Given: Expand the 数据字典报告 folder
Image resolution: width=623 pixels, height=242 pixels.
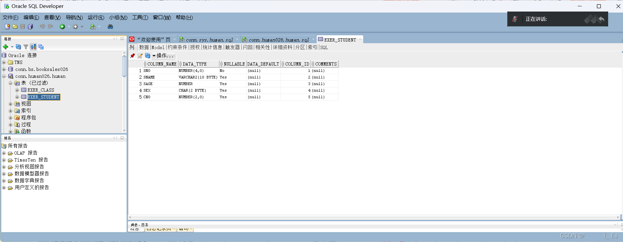Looking at the screenshot, I should 4,181.
